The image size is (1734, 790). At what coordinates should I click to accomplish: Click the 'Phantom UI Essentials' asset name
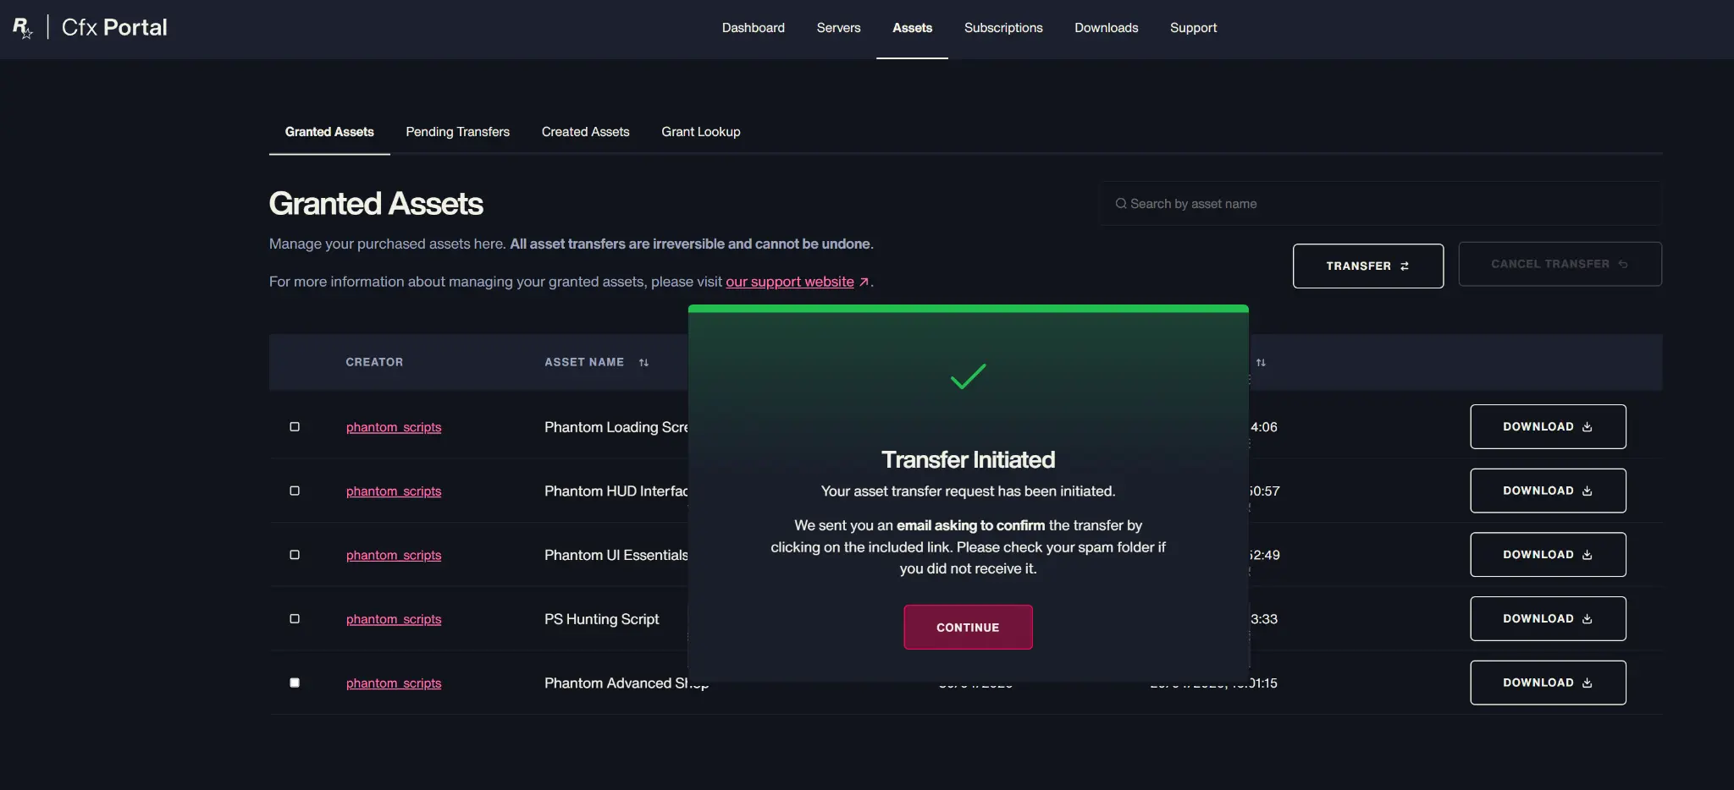616,555
